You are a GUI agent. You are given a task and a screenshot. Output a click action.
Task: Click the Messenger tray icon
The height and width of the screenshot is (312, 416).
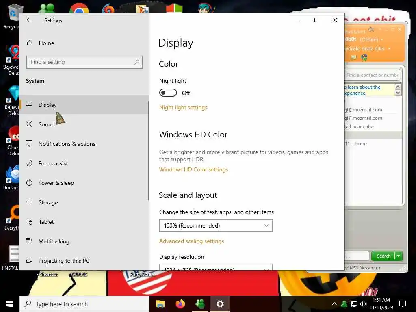(x=344, y=304)
